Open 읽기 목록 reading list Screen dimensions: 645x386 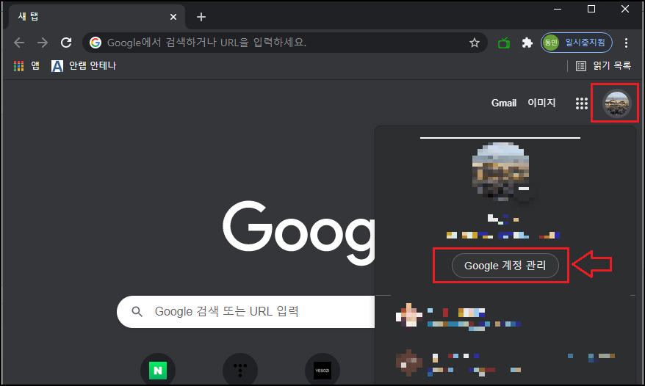pyautogui.click(x=603, y=66)
